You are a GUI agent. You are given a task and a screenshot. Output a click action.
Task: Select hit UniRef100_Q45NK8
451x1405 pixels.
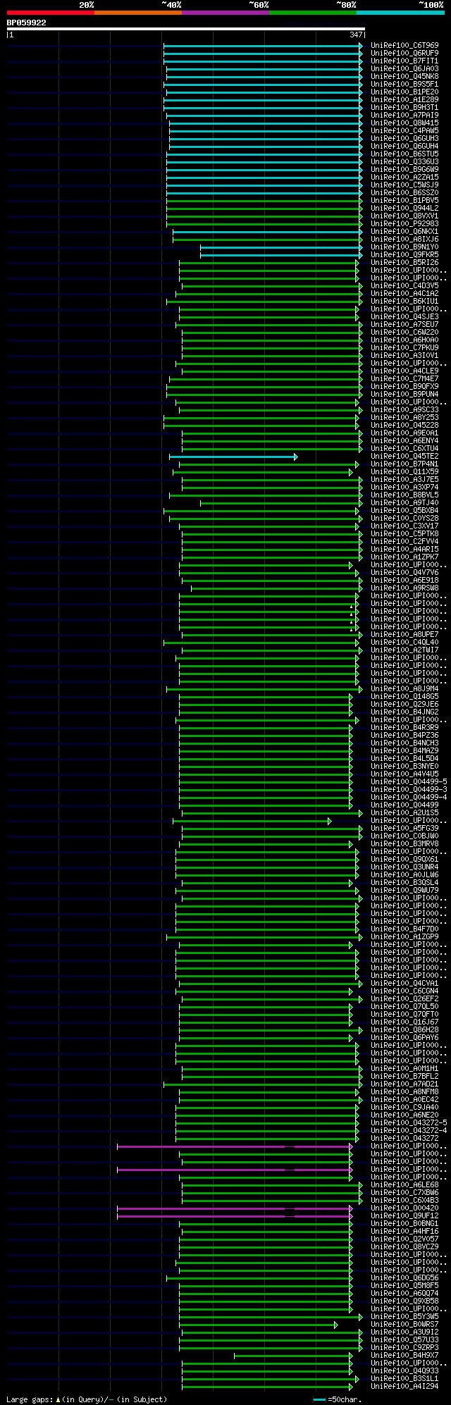click(x=404, y=76)
